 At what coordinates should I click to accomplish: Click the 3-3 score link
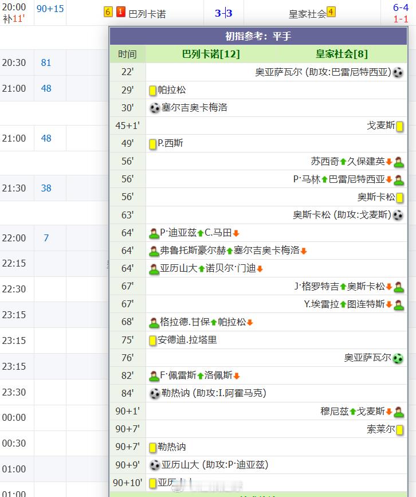223,13
